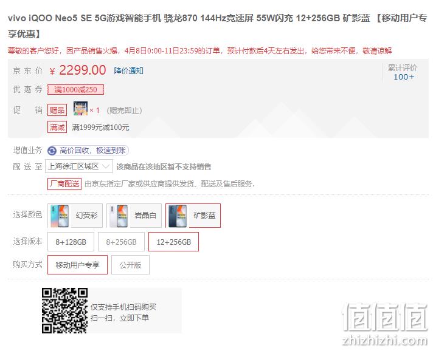Open the 上海徐汇区城区 delivery region dropdown
The image size is (433, 351).
79,166
